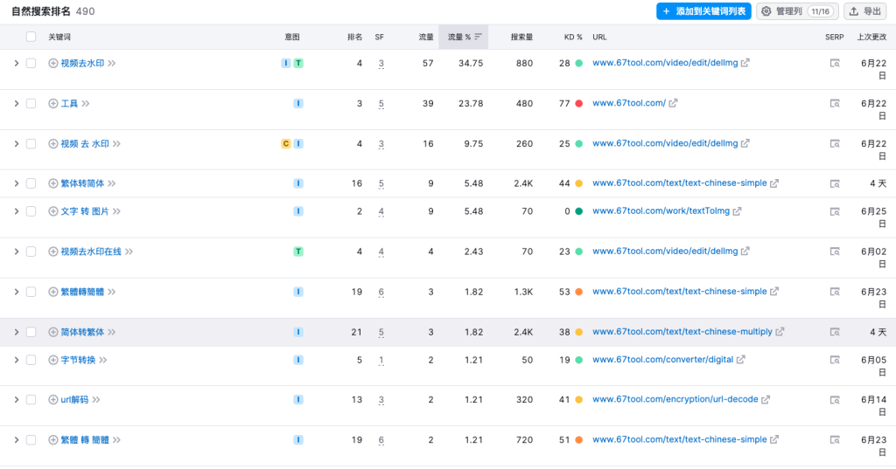The height and width of the screenshot is (469, 896).
Task: Click SF value 5 in 工具 row
Action: (x=381, y=104)
